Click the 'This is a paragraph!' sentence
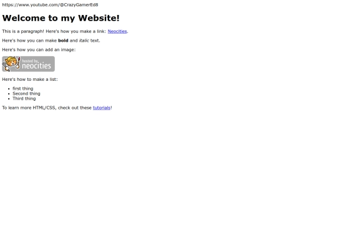 tap(23, 31)
